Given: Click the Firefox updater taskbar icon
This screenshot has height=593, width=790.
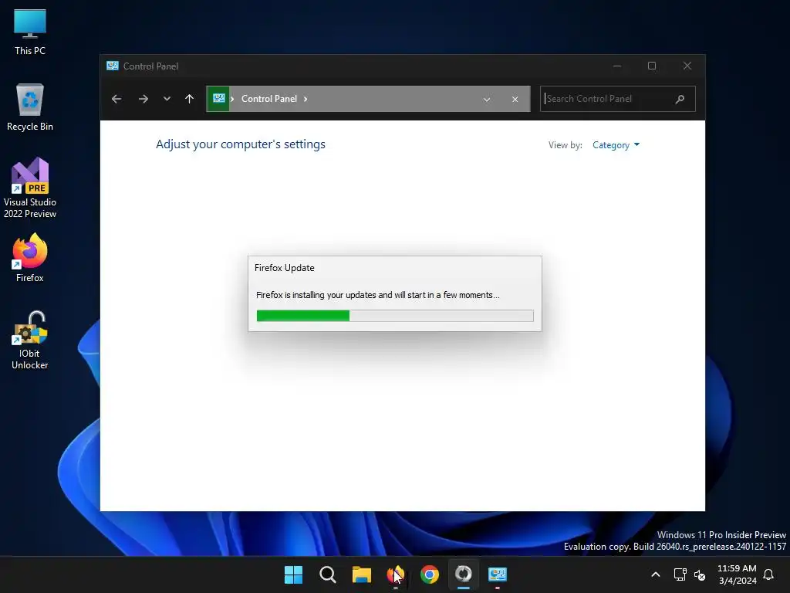Looking at the screenshot, I should tap(464, 574).
